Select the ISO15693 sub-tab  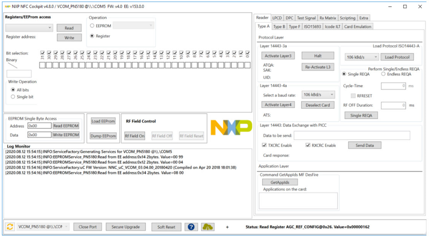(312, 27)
